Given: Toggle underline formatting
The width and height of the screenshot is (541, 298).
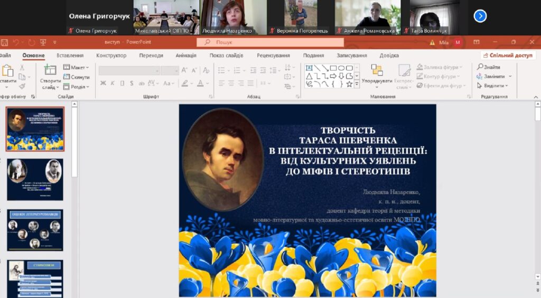Looking at the screenshot, I should pos(122,83).
